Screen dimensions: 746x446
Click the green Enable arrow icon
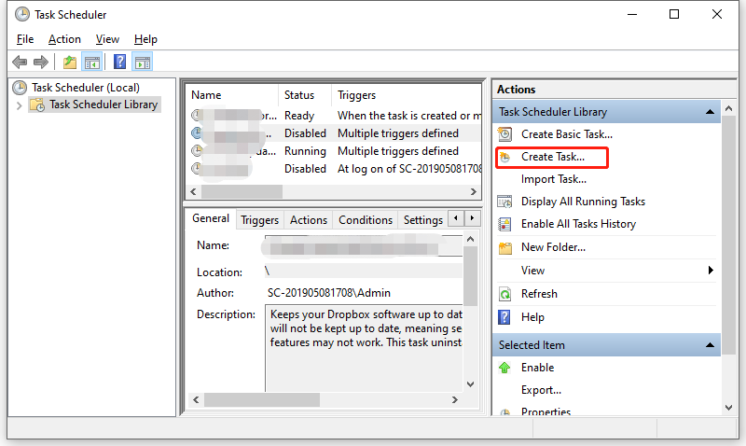(504, 368)
